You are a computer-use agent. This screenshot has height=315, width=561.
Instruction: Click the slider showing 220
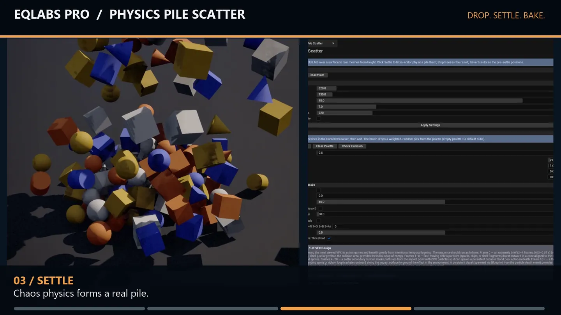click(435, 113)
